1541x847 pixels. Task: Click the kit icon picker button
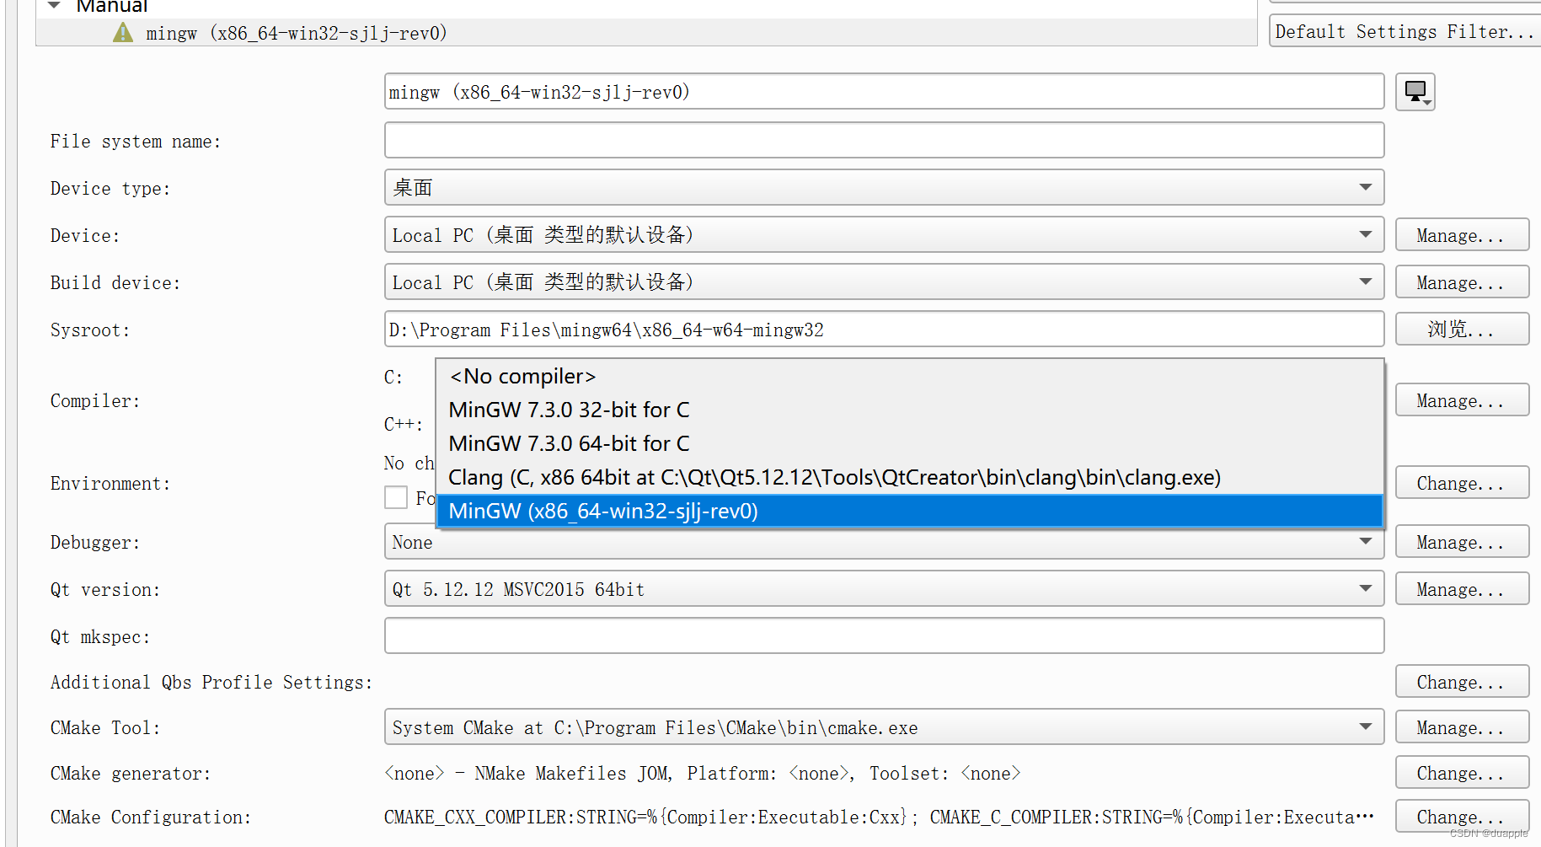1415,92
